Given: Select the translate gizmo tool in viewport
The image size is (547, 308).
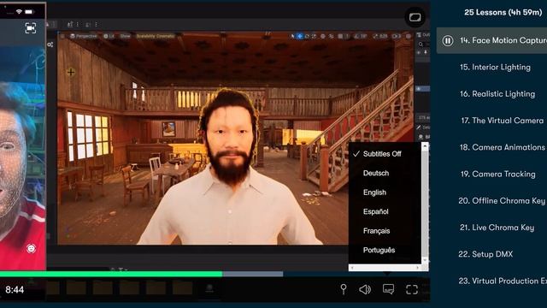Looking at the screenshot, I should [300, 36].
